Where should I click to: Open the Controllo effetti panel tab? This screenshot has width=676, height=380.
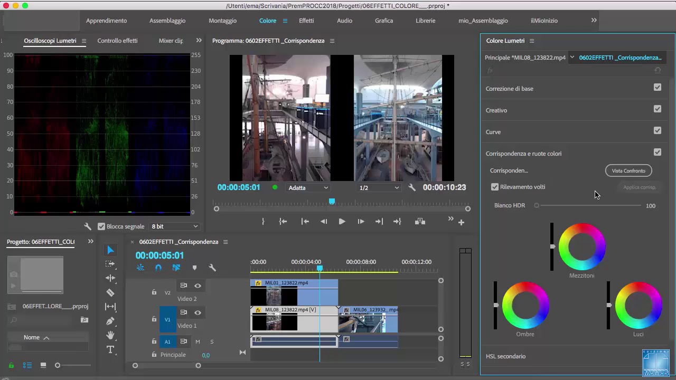(117, 41)
